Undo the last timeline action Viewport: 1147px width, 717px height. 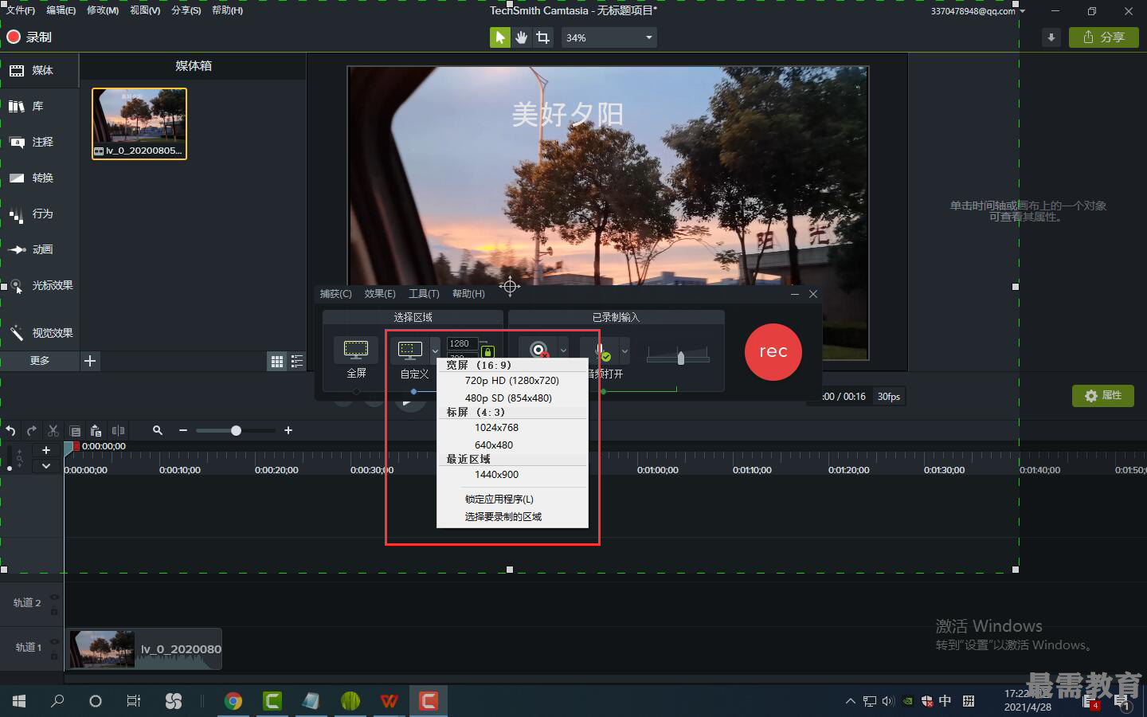coord(10,431)
